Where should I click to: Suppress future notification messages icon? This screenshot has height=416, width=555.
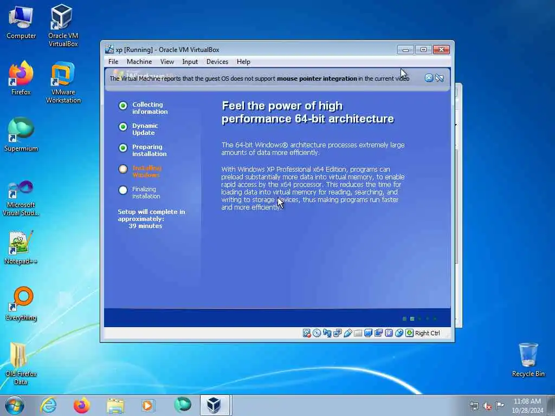click(439, 78)
